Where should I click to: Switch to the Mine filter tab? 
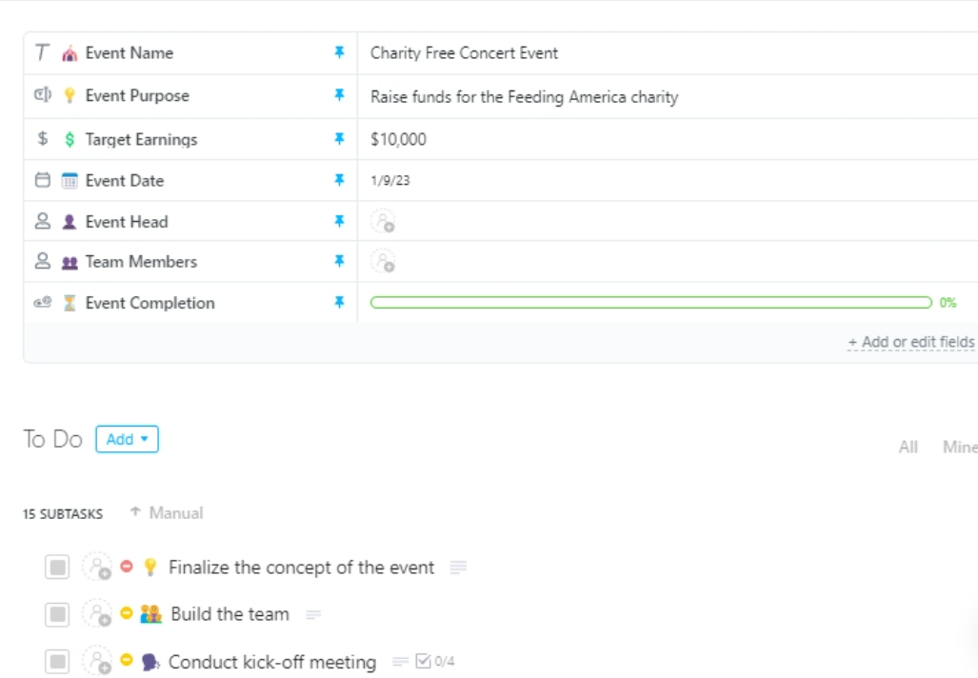tap(960, 447)
